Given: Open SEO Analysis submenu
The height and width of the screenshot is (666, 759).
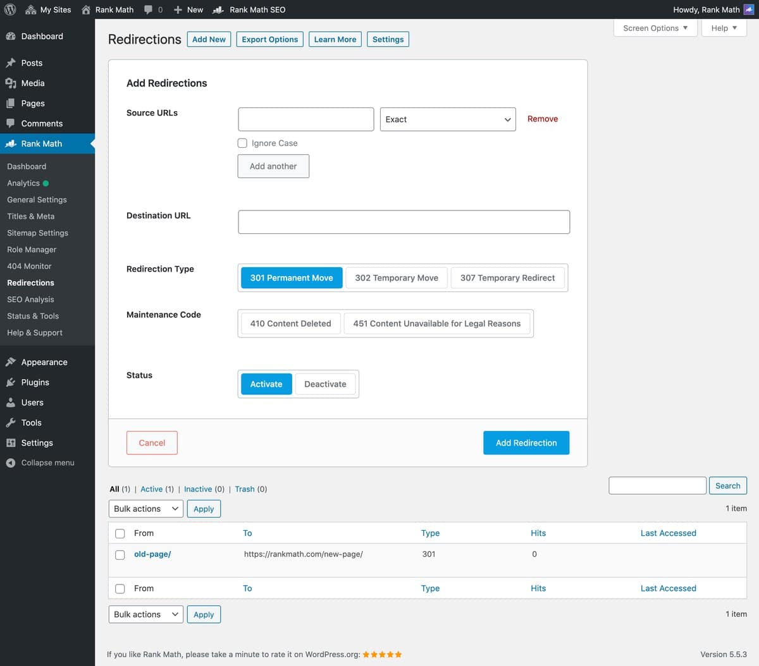Looking at the screenshot, I should pyautogui.click(x=30, y=300).
